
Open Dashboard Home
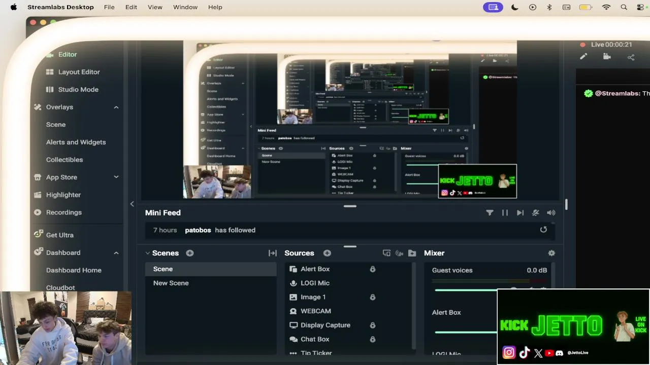click(x=74, y=270)
